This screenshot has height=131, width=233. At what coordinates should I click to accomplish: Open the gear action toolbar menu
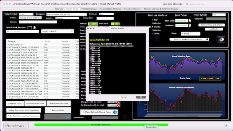[x=175, y=4]
